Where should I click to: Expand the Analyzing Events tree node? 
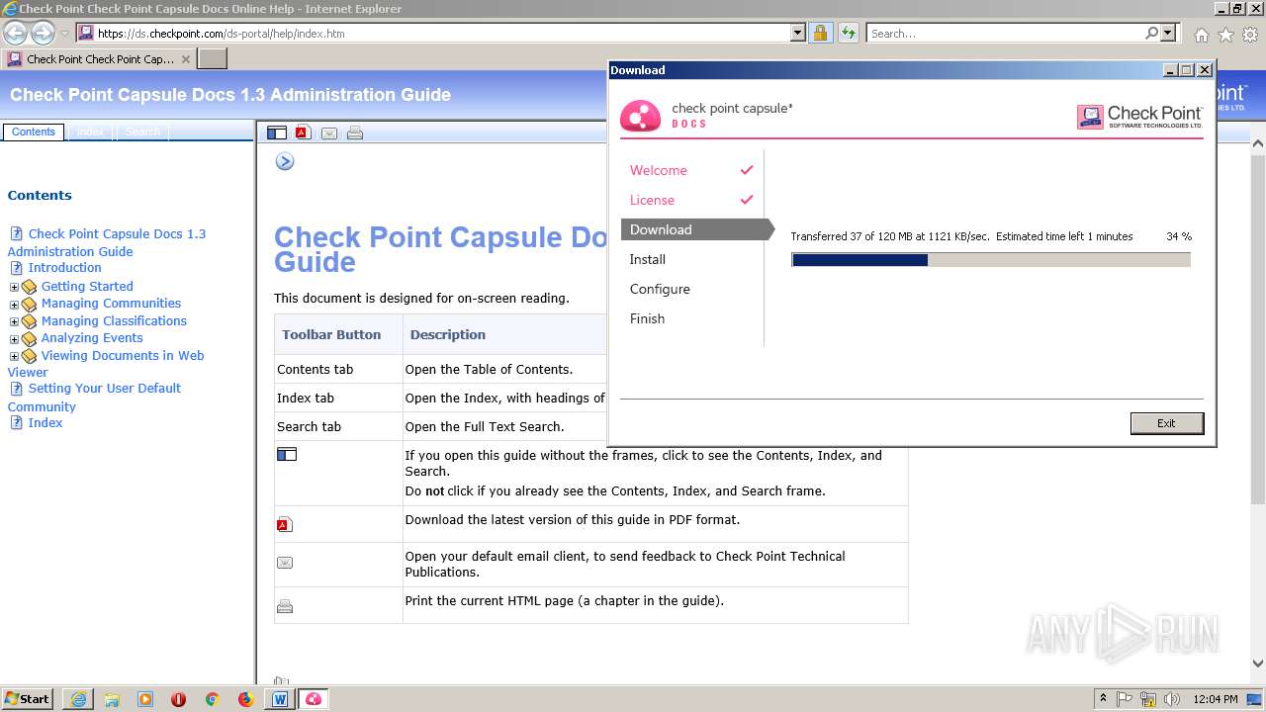pyautogui.click(x=14, y=339)
